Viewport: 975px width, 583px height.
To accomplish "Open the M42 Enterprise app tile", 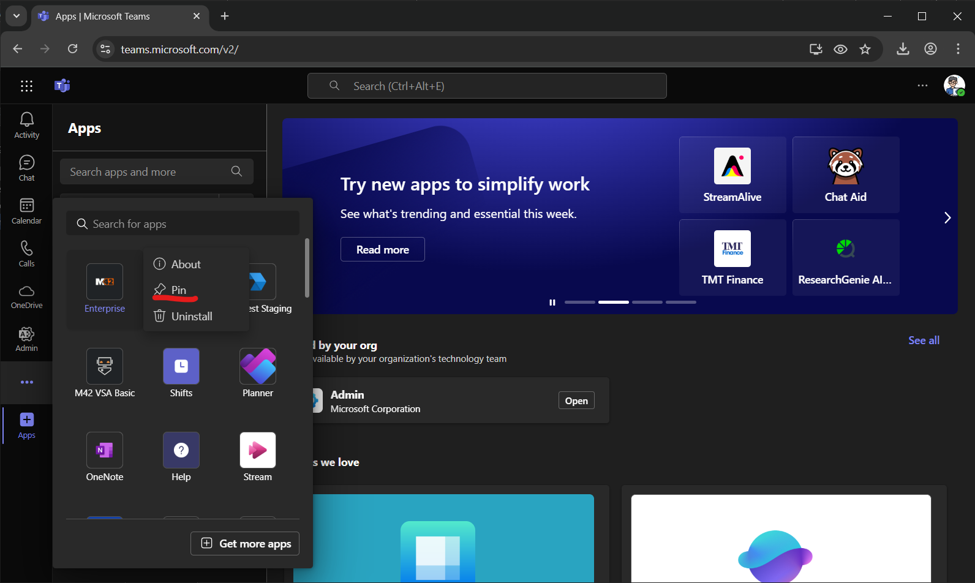I will 105,289.
